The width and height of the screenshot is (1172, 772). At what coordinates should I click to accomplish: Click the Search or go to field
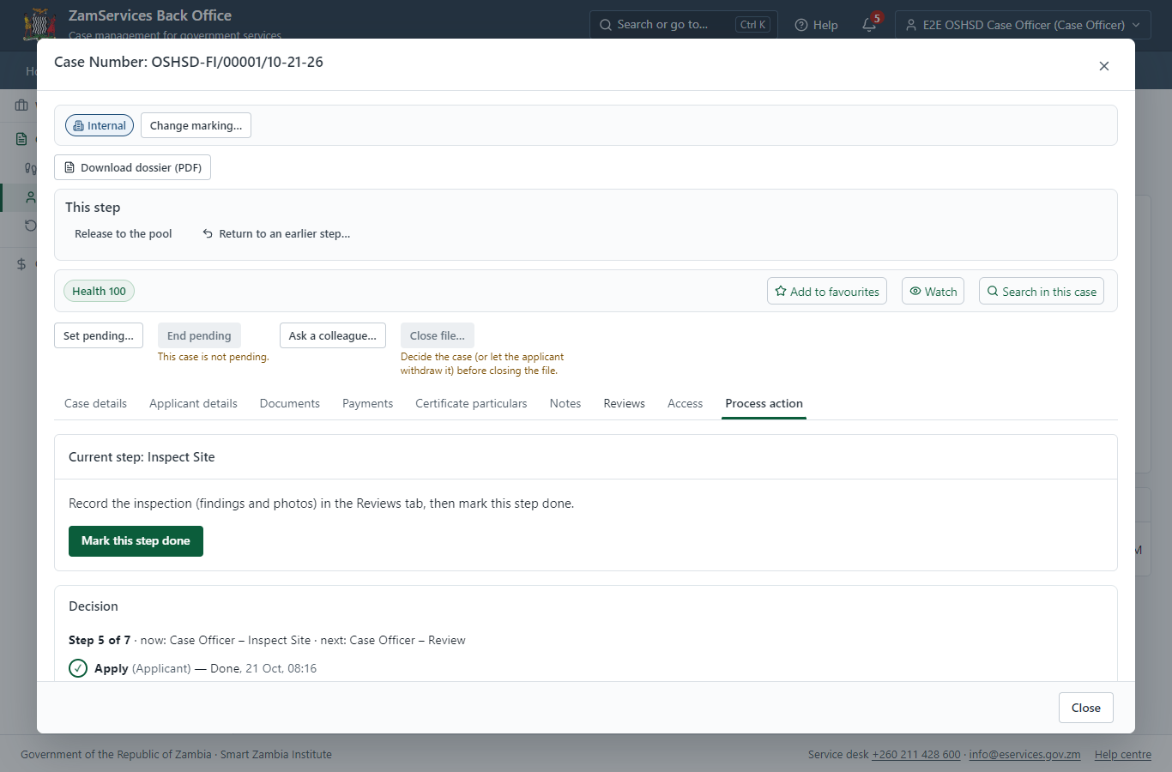tap(683, 25)
